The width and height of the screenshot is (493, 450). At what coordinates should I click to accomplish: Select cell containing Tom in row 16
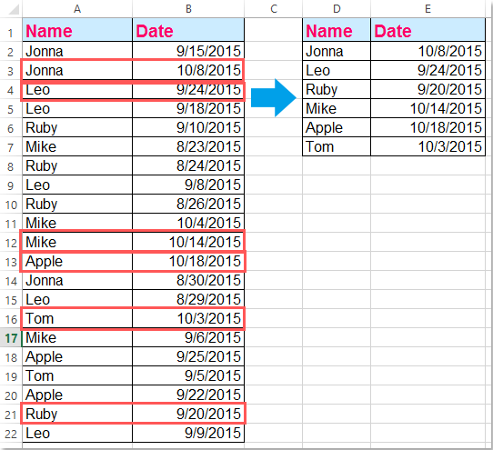click(x=77, y=319)
